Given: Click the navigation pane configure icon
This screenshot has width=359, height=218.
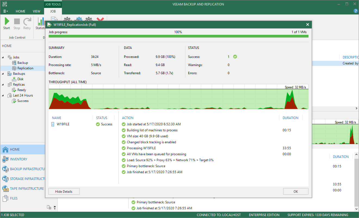Looking at the screenshot, I should (x=49, y=207).
